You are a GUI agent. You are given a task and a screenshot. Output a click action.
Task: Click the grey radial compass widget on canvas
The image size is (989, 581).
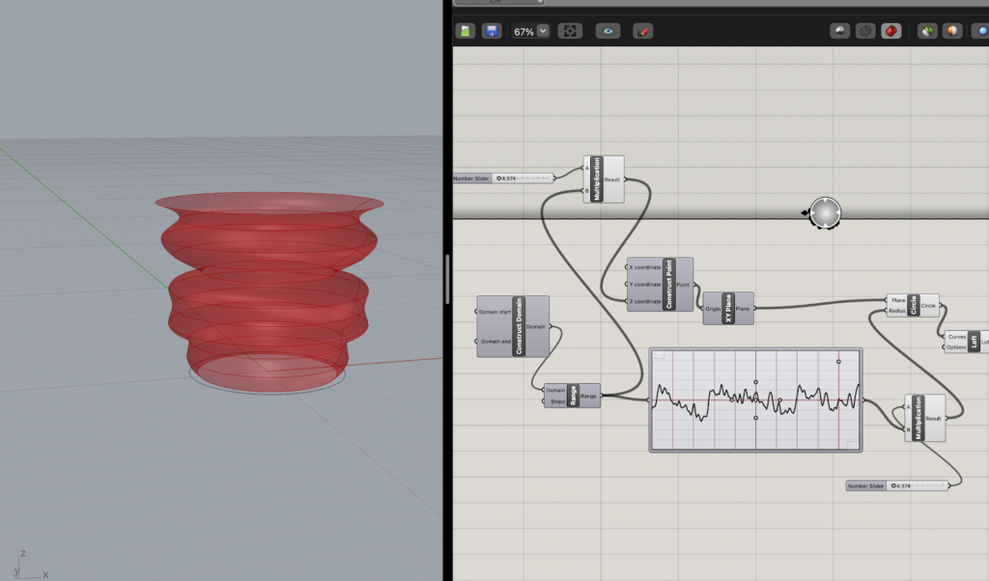[825, 213]
